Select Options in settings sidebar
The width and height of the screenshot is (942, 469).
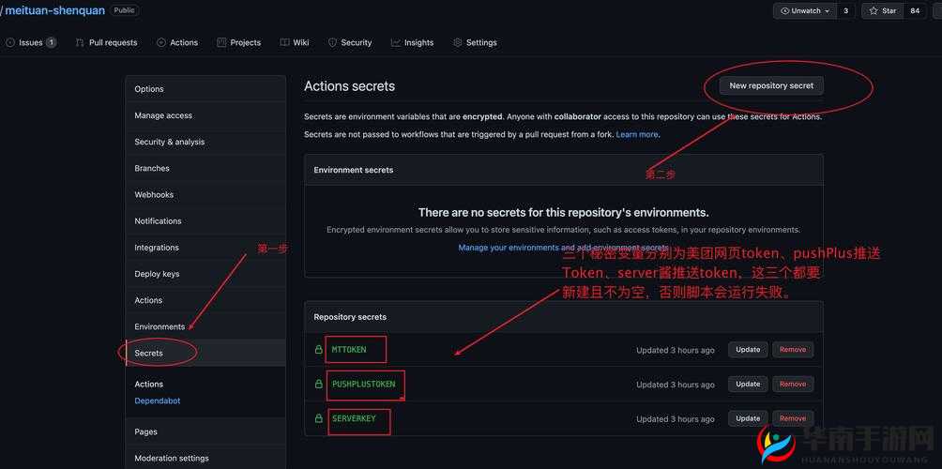click(x=205, y=89)
